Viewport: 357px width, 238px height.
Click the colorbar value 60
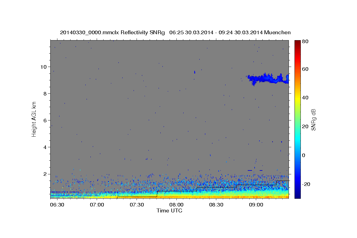click(305, 69)
